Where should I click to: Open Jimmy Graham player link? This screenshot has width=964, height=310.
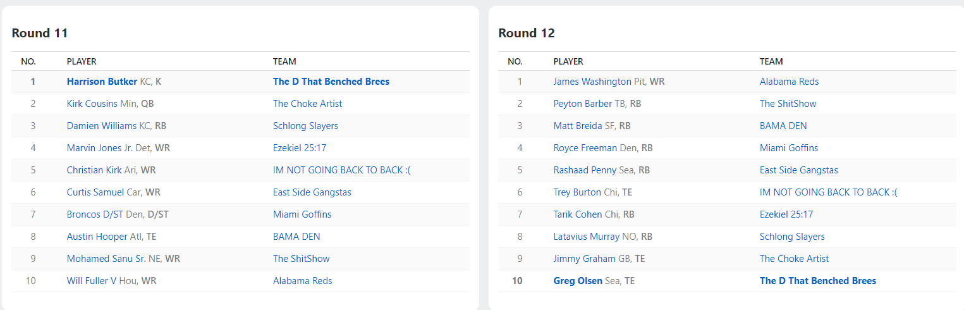click(584, 259)
